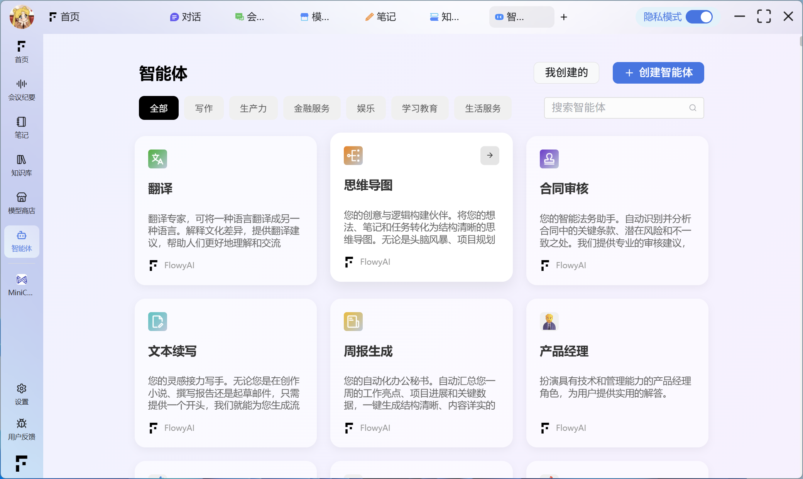This screenshot has height=479, width=803.
Task: Click the search magnifier icon
Action: click(x=693, y=108)
